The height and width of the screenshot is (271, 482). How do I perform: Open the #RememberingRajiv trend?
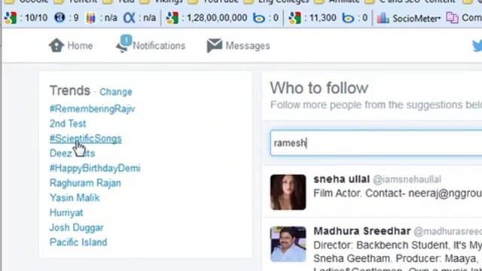[92, 108]
